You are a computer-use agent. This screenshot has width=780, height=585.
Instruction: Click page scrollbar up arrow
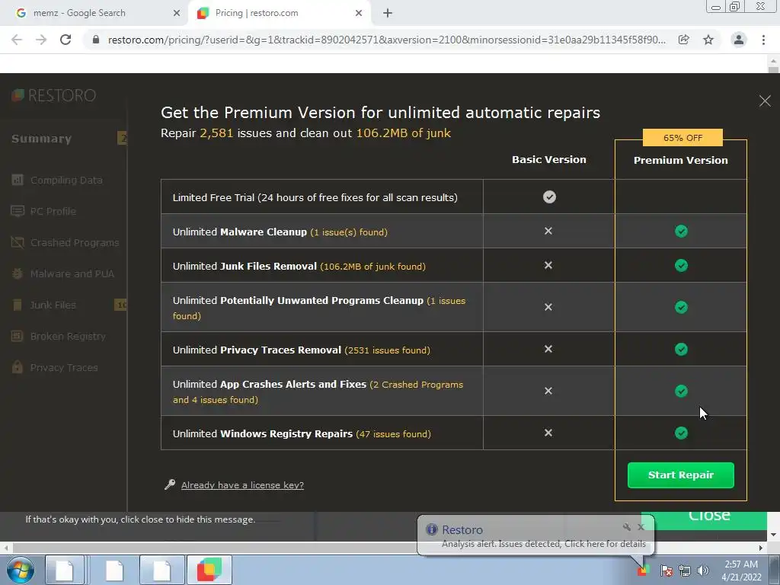[773, 61]
